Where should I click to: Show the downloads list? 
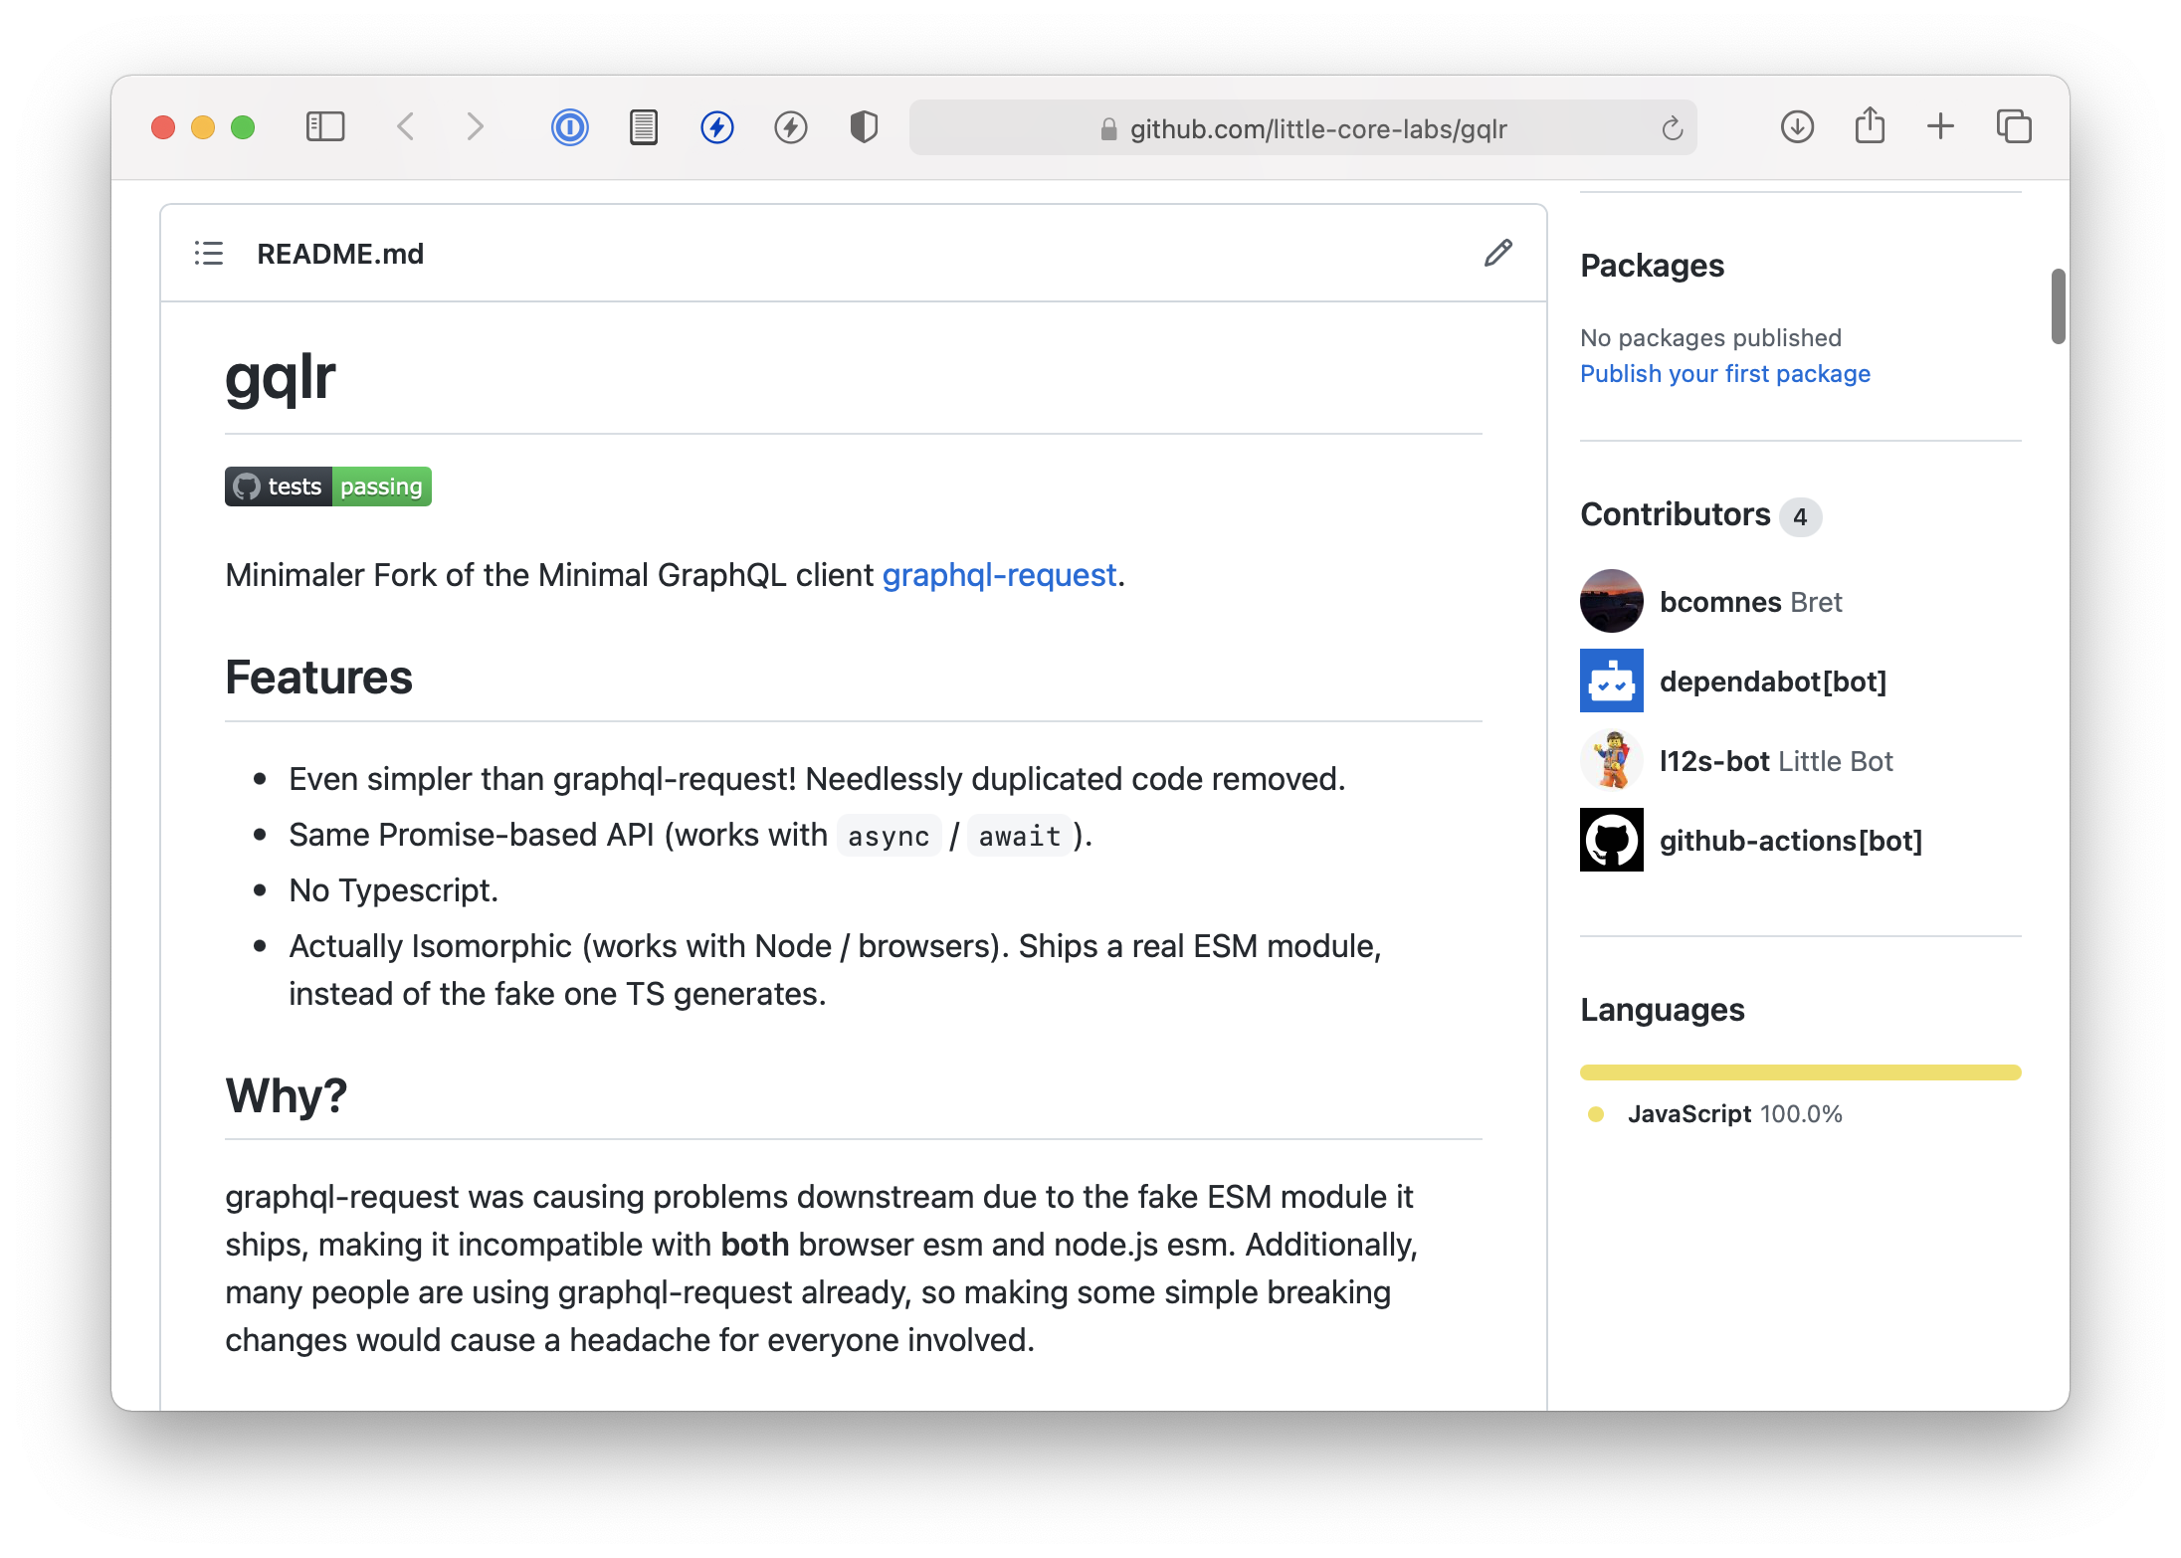[1797, 127]
